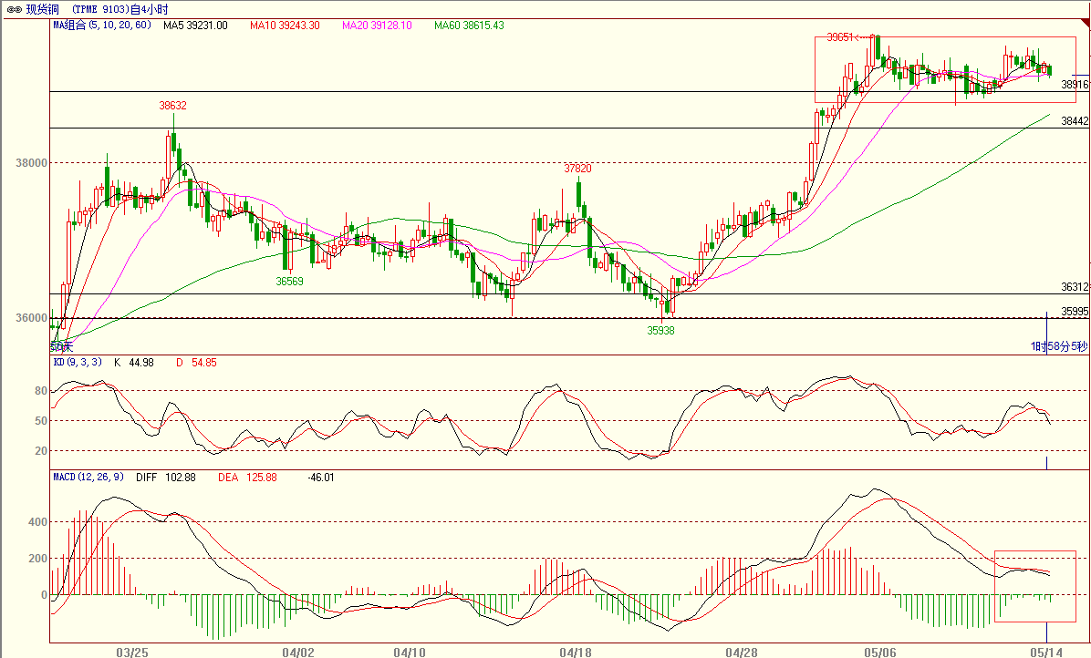1091x658 pixels.
Task: Select the green MA60 38615.43 legend
Action: click(469, 26)
